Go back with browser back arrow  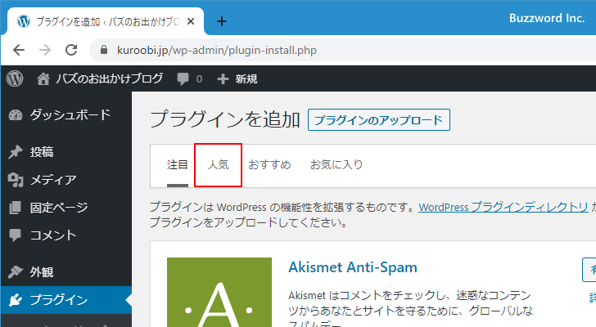point(19,50)
